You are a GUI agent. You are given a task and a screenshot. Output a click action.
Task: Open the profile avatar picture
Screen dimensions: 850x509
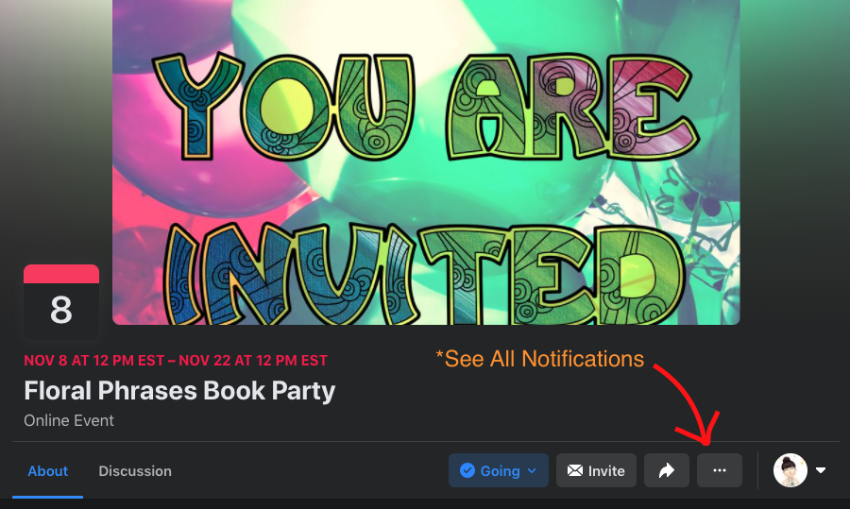[x=790, y=470]
